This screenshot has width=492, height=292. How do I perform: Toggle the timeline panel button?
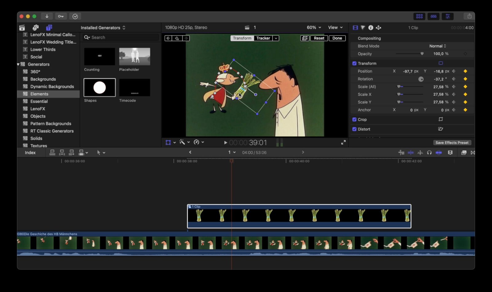point(434,16)
